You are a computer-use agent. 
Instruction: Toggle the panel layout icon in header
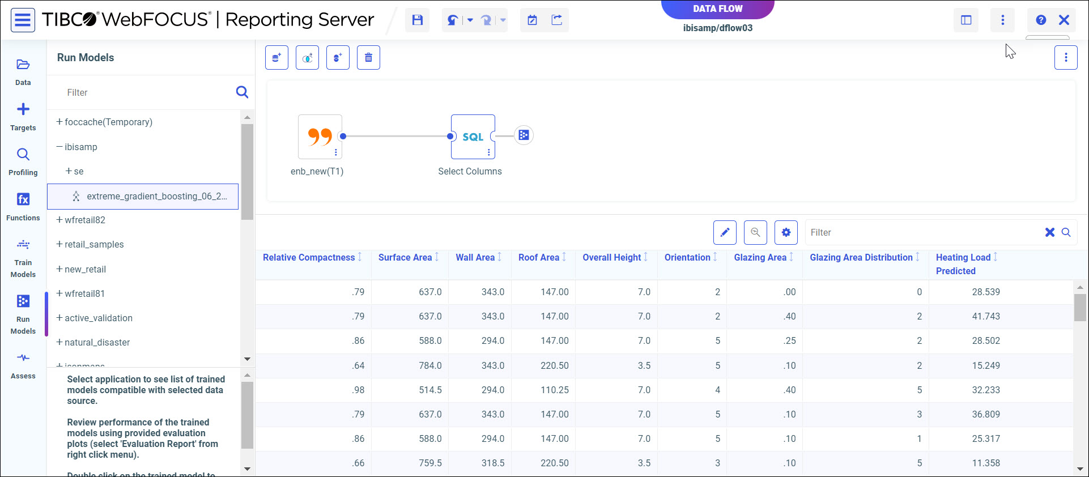pyautogui.click(x=966, y=20)
